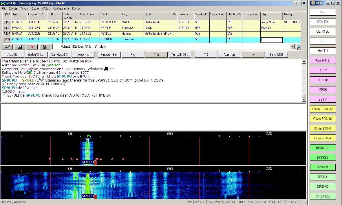Screen dimensions: 342x205
Task: Open the Edycja menu
Action: point(13,8)
